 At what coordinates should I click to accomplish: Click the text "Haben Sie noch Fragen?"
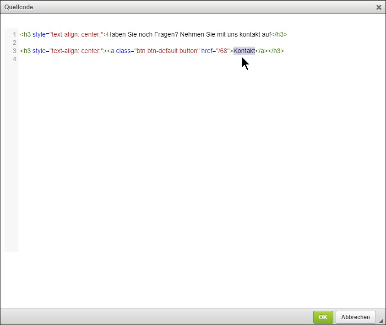[x=142, y=34]
